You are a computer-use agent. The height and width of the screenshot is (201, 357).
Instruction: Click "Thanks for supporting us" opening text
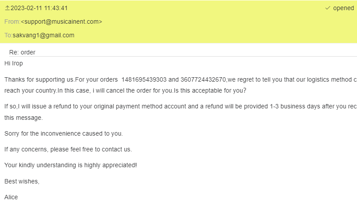tap(39, 79)
